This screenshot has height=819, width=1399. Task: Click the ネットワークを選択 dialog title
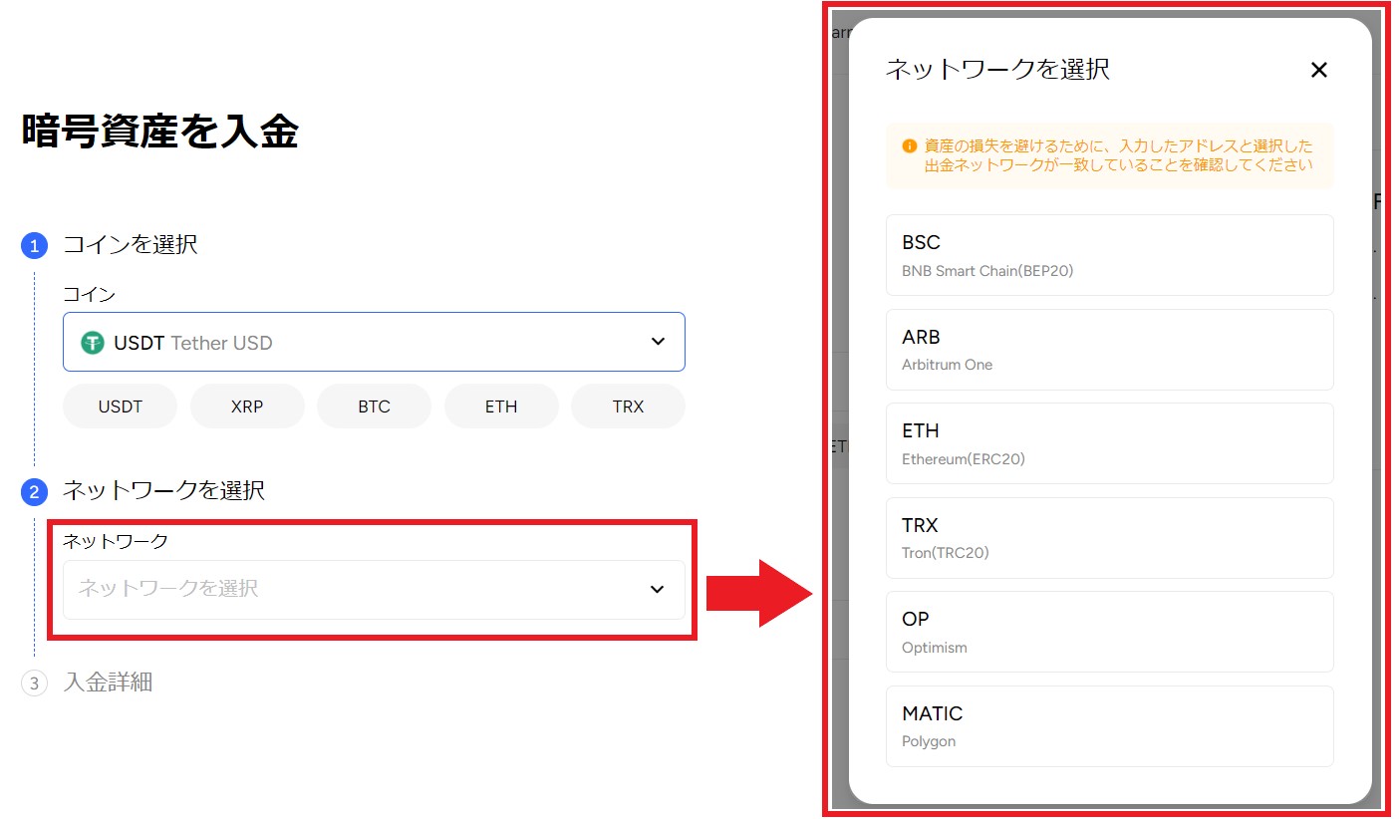pos(997,69)
